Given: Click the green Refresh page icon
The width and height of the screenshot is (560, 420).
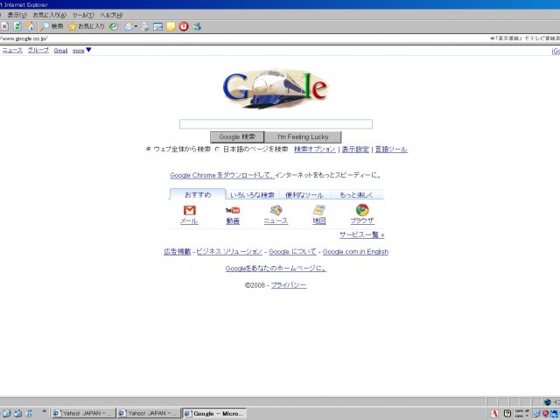Looking at the screenshot, I should [x=17, y=26].
